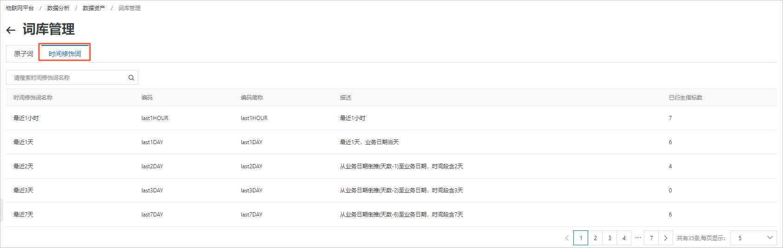
Task: Click derived count 6 in 最近7天 row
Action: [670, 215]
